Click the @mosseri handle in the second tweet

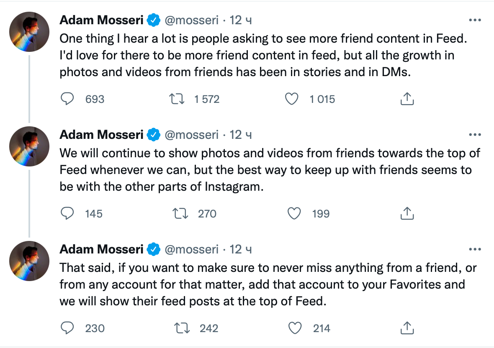(x=191, y=135)
